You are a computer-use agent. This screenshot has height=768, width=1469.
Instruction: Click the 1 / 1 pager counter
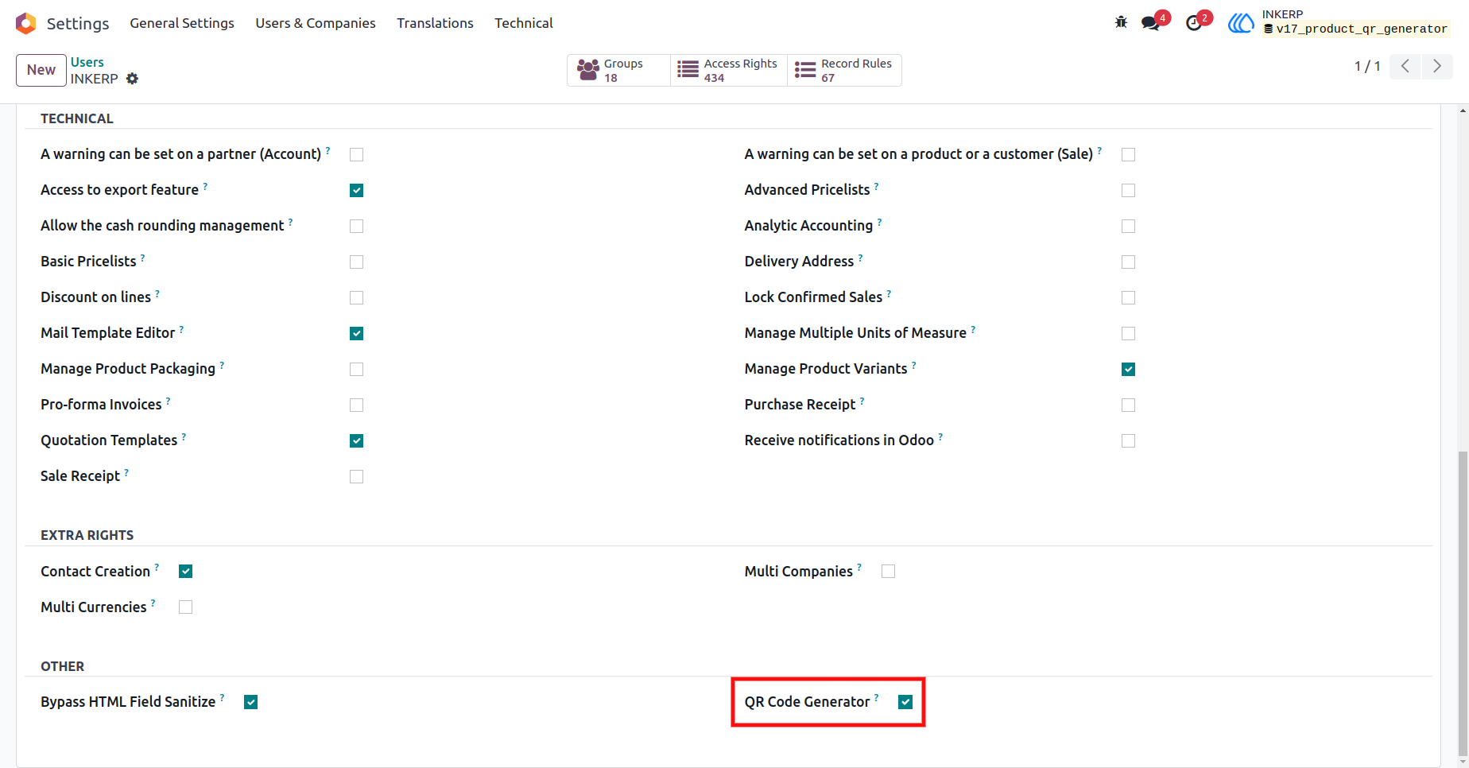1367,66
